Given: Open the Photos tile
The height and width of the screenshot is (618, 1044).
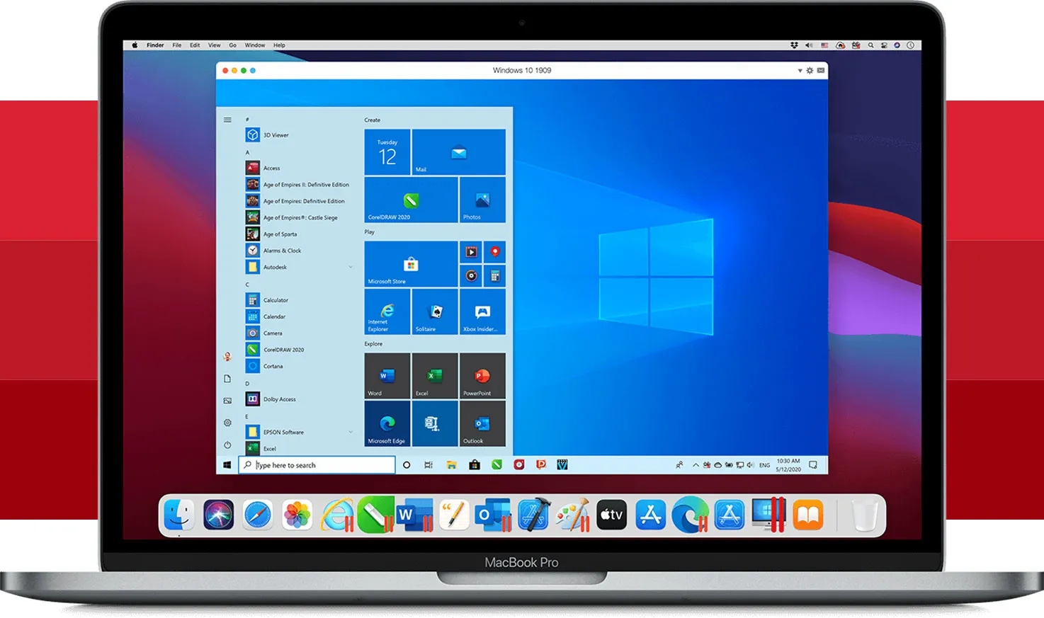Looking at the screenshot, I should coord(482,200).
